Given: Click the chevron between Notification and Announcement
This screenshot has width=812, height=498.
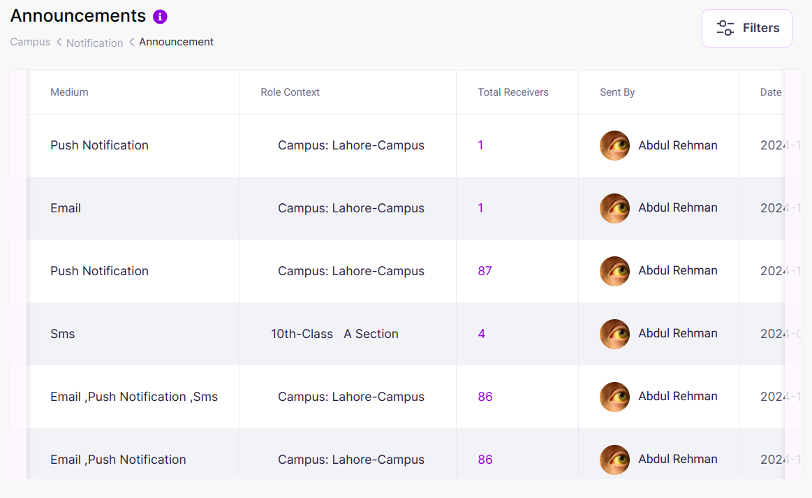Looking at the screenshot, I should (131, 43).
